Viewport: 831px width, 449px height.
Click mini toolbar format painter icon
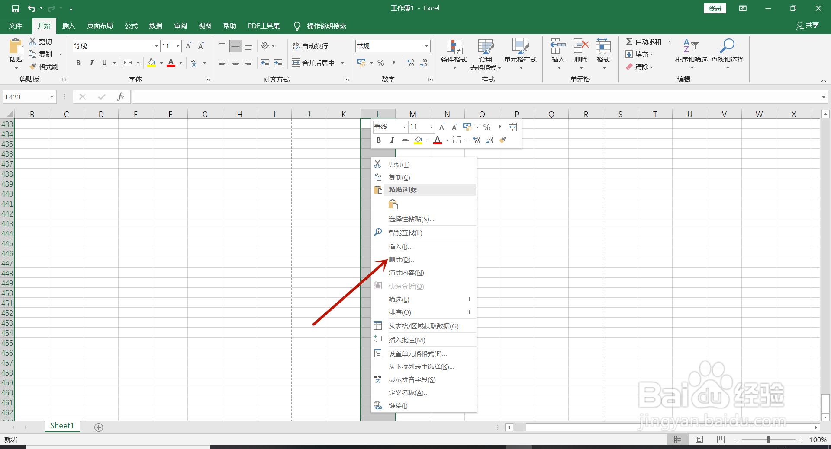502,140
